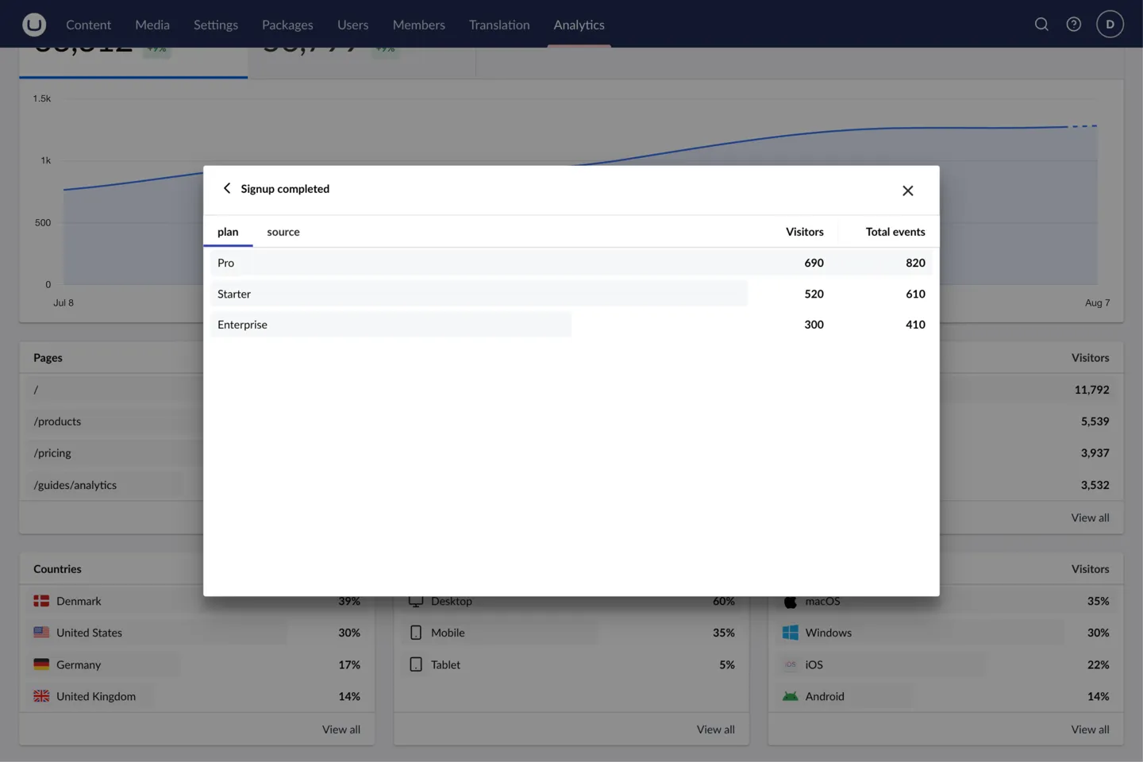Select the Enterprise plan row
1143x762 pixels.
tap(571, 325)
